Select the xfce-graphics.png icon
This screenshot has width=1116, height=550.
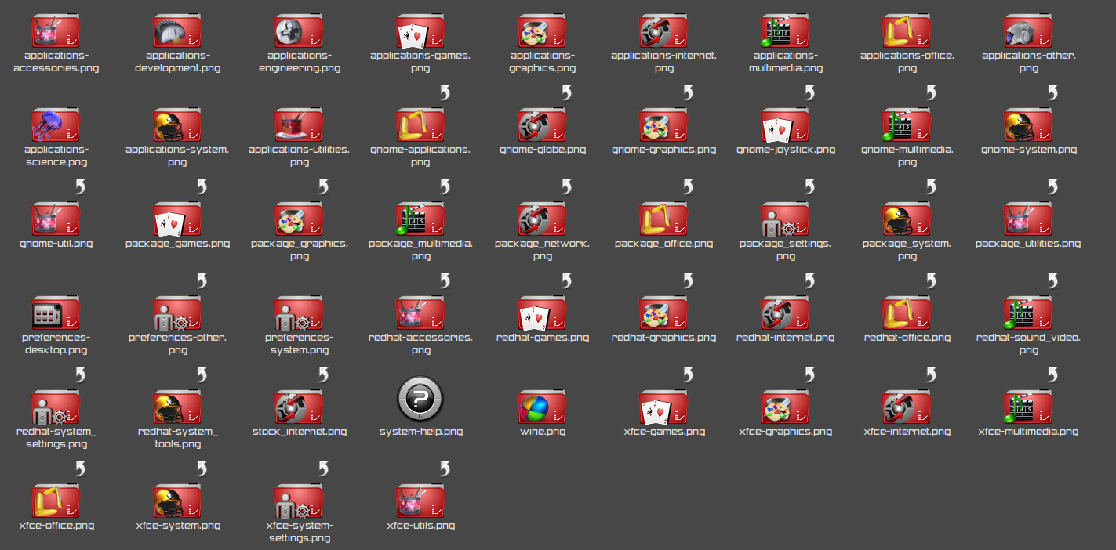(785, 407)
